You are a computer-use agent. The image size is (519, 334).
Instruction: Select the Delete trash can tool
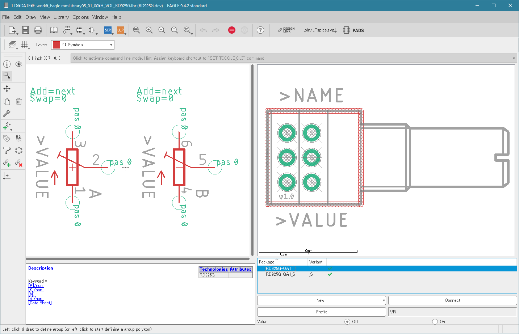[x=19, y=101]
